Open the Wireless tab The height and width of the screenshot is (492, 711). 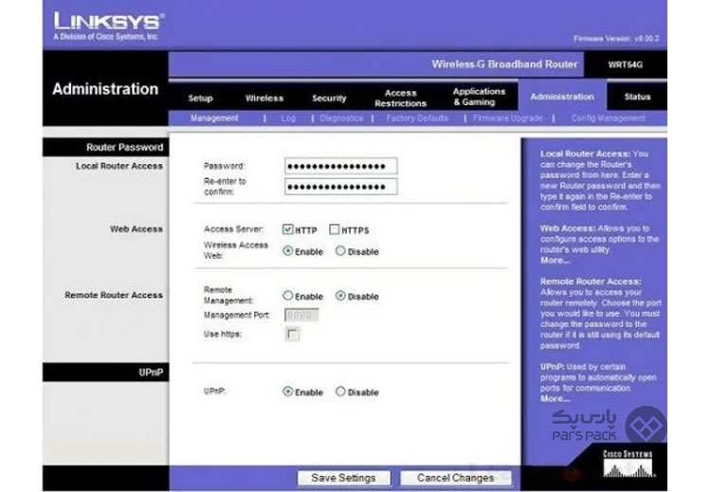click(264, 98)
